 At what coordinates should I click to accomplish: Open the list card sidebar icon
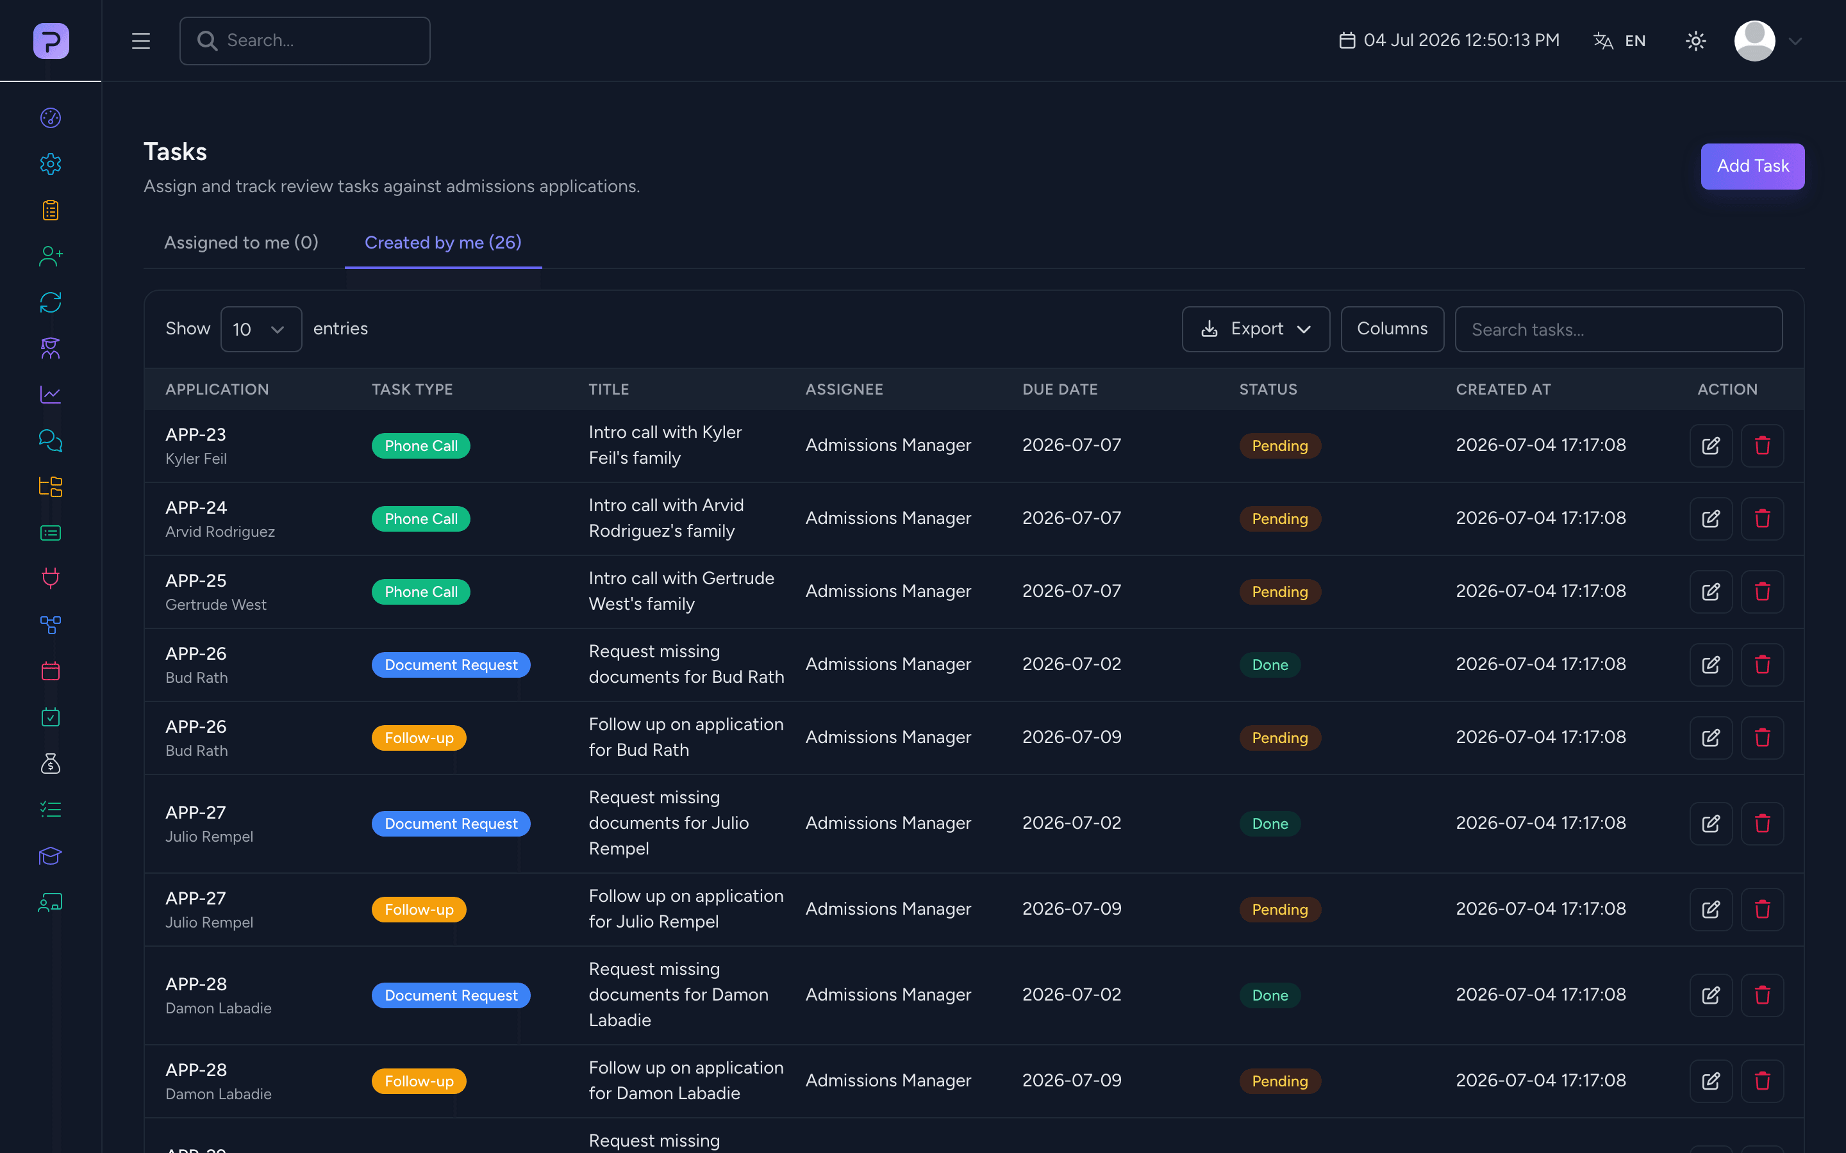[x=51, y=533]
